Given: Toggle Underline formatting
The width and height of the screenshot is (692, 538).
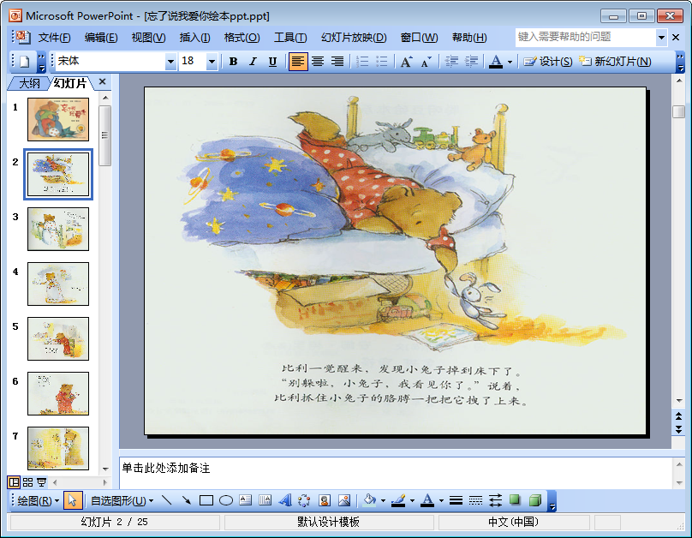Looking at the screenshot, I should click(272, 62).
